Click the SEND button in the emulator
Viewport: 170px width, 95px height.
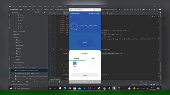point(85,43)
